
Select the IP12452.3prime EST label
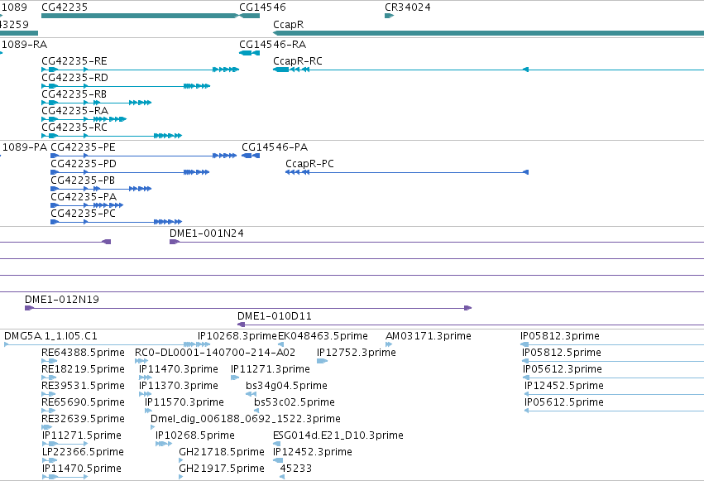point(313,452)
